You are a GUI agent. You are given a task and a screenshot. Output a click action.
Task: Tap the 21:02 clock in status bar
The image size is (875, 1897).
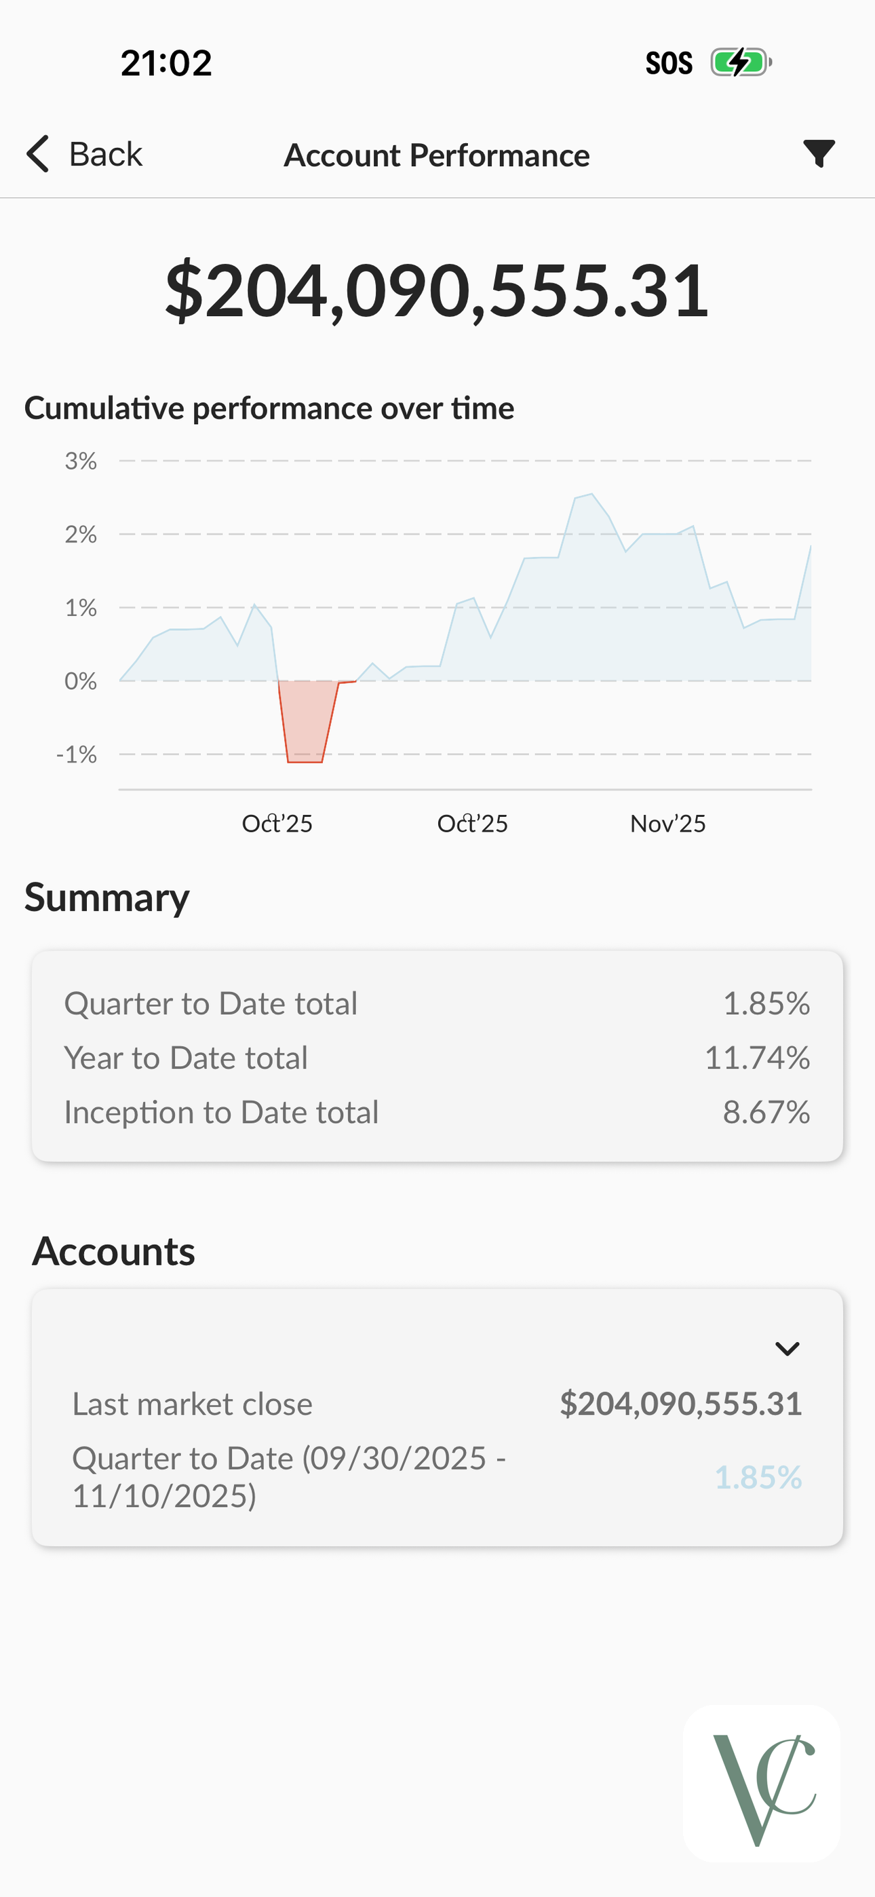(166, 63)
